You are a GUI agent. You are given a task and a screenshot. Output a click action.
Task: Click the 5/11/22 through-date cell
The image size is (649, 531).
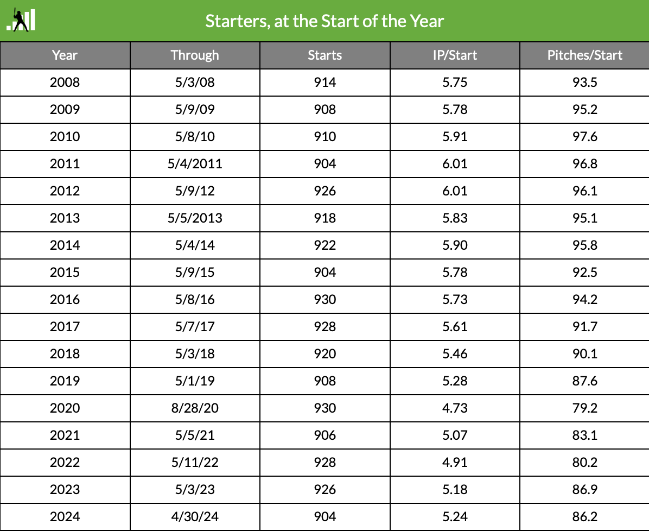[x=195, y=462]
